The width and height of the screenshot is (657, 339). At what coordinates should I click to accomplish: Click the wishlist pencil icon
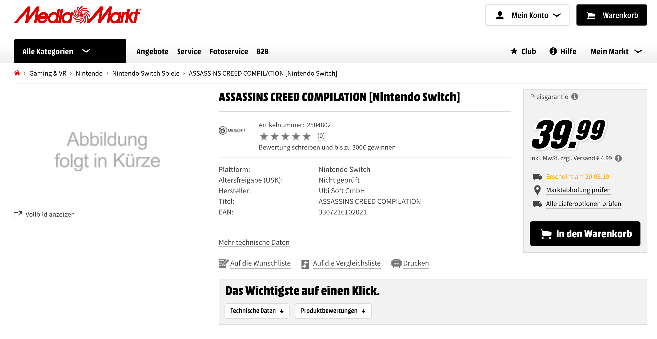[224, 263]
